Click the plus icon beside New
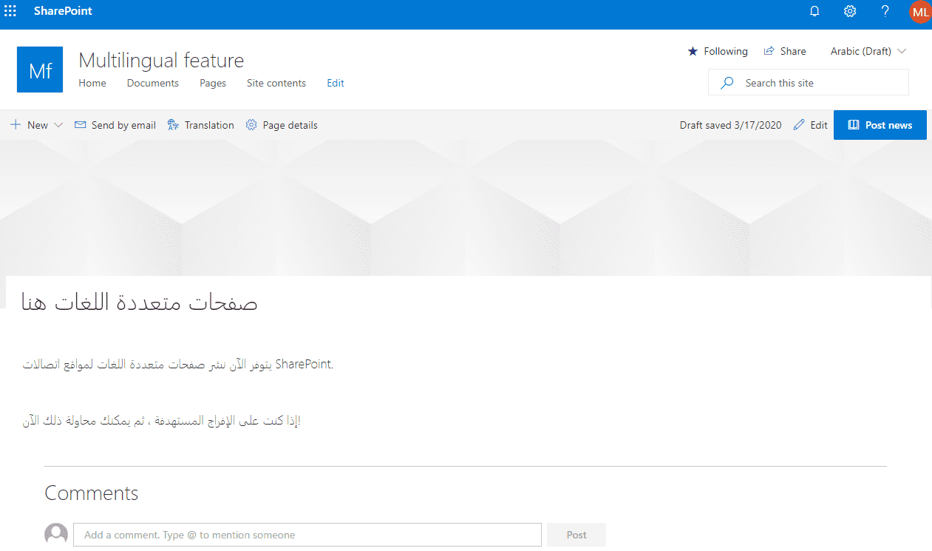The height and width of the screenshot is (551, 932). [x=16, y=125]
